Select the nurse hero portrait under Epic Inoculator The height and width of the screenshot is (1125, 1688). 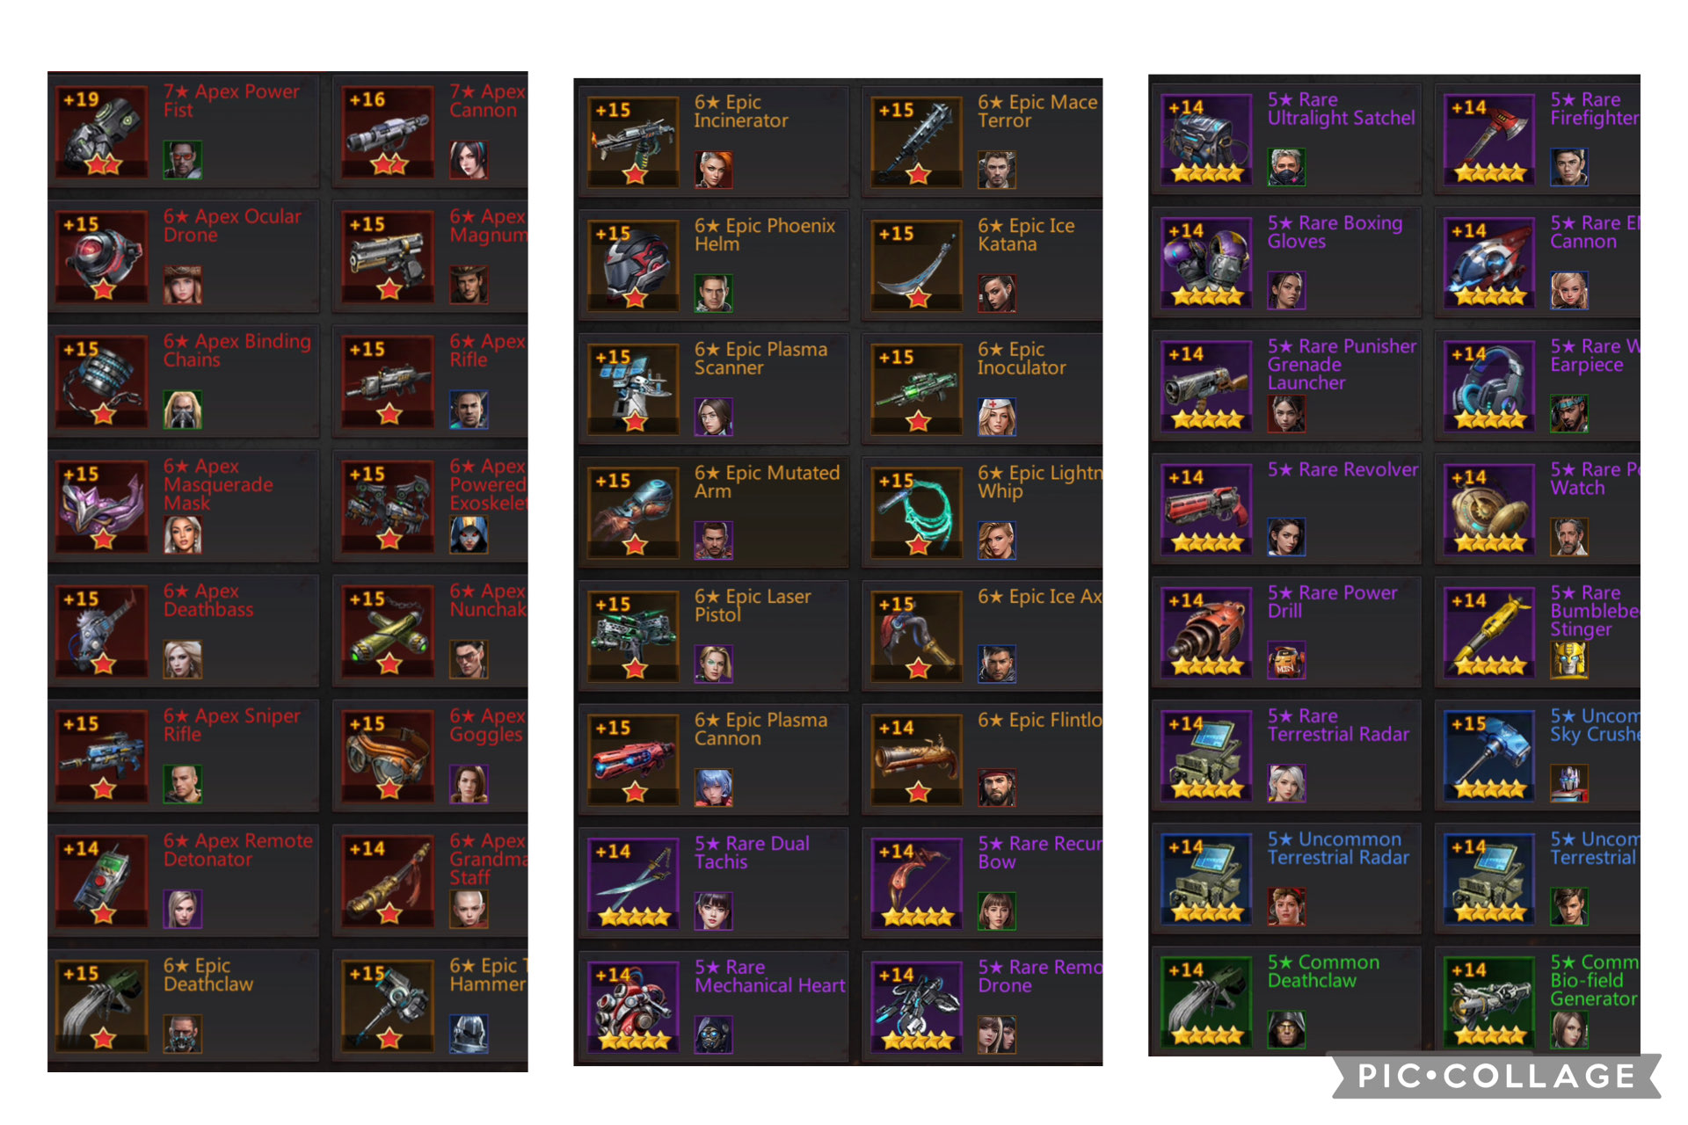point(997,417)
